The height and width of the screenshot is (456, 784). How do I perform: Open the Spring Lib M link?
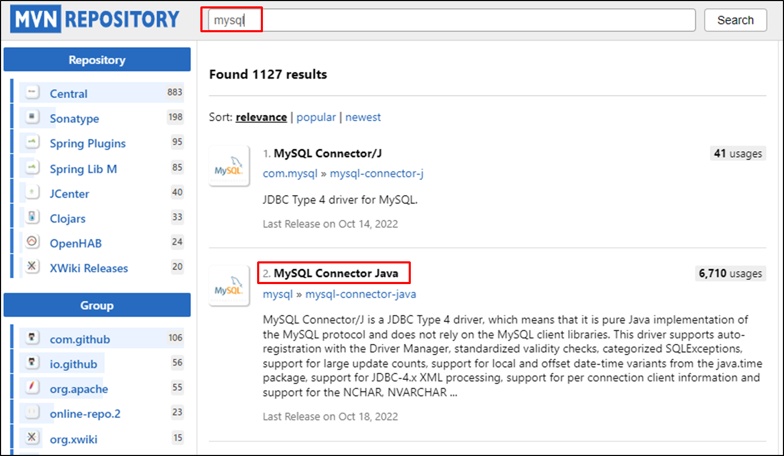[x=83, y=169]
